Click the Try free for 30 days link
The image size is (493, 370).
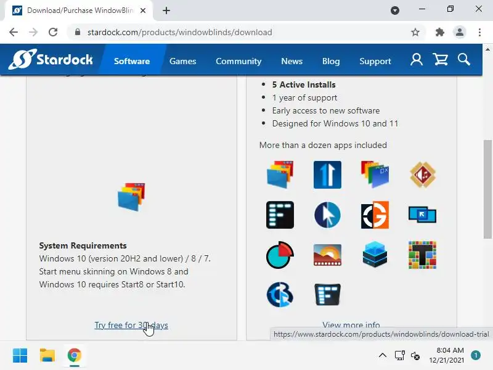click(x=131, y=325)
